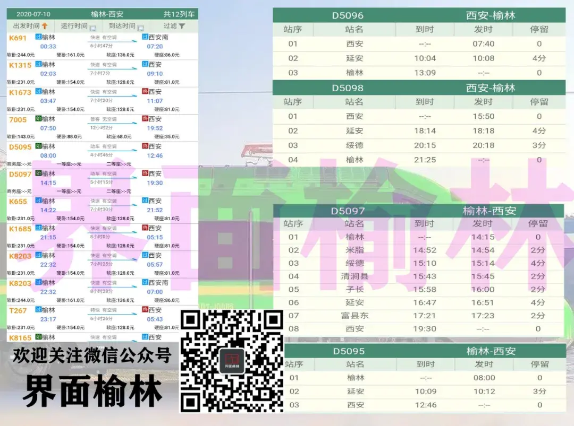The height and width of the screenshot is (426, 574).
Task: Click the logo in the QR code center
Action: (232, 361)
